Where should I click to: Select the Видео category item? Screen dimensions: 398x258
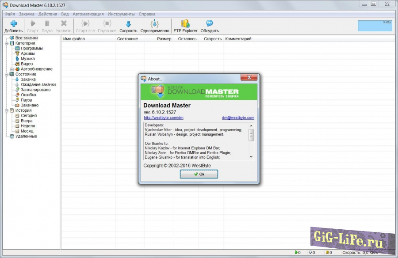[27, 64]
